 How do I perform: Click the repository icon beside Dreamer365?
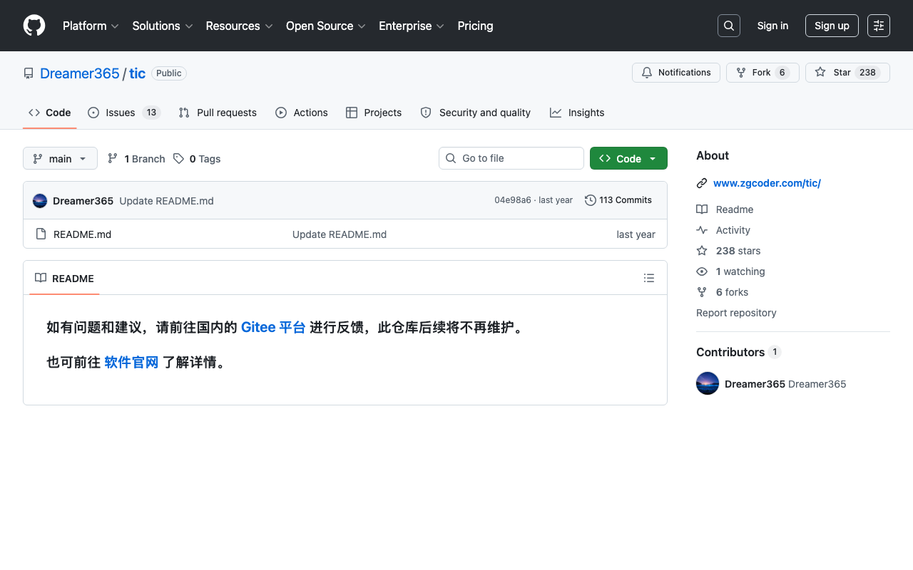coord(29,73)
